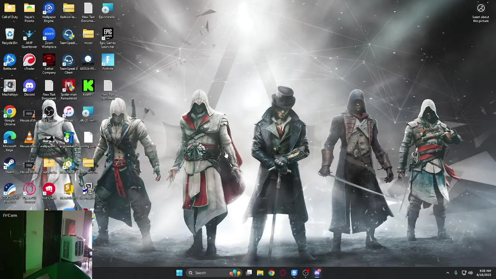Open Task View from taskbar

click(x=249, y=273)
